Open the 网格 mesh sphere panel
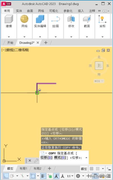This screenshot has width=113, height=180. pos(24,19)
